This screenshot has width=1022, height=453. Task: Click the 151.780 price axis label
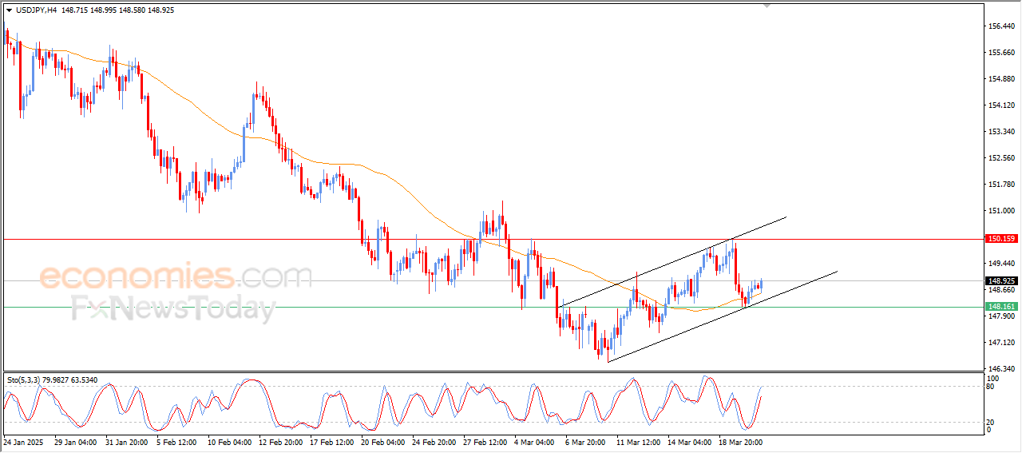coord(1001,185)
